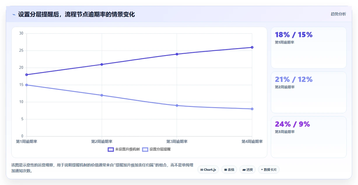The height and width of the screenshot is (185, 358).
Task: Click the y-axis value 10
Action: (21, 102)
